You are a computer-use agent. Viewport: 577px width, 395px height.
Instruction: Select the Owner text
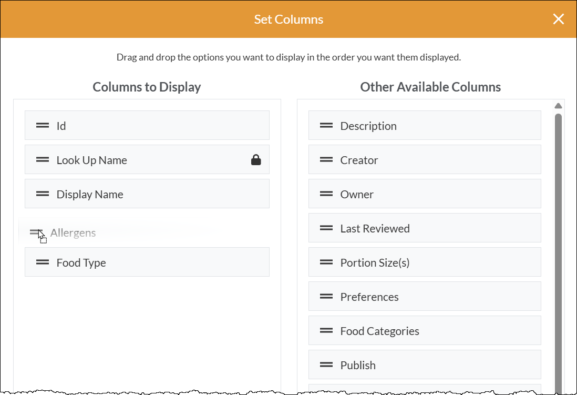coord(357,195)
